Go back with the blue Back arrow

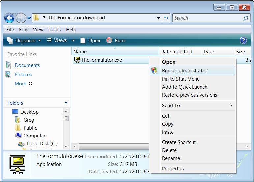coord(9,18)
